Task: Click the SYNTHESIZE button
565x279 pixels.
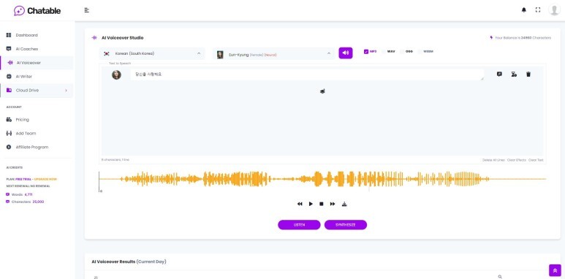Action: (346, 225)
